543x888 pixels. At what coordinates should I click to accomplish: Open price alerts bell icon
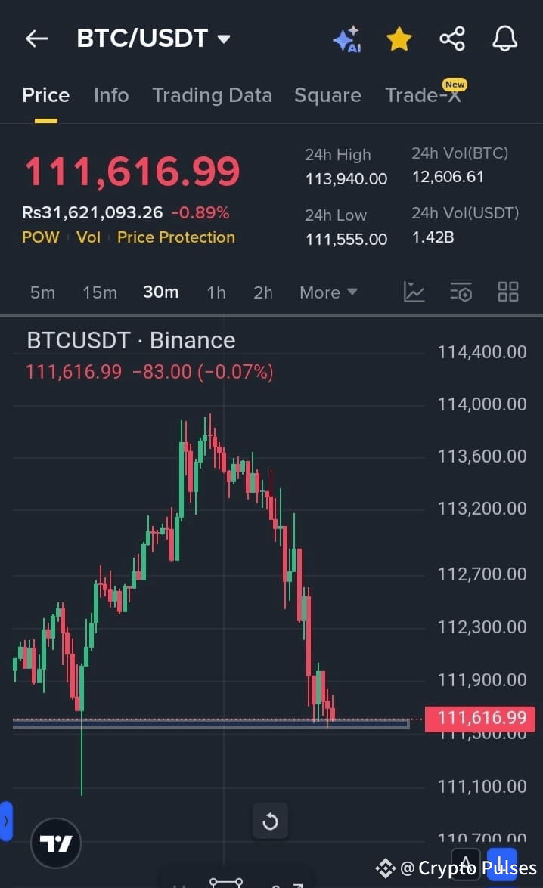coord(504,39)
